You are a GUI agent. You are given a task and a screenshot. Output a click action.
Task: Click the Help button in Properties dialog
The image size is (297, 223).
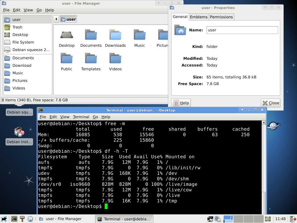pos(181,103)
